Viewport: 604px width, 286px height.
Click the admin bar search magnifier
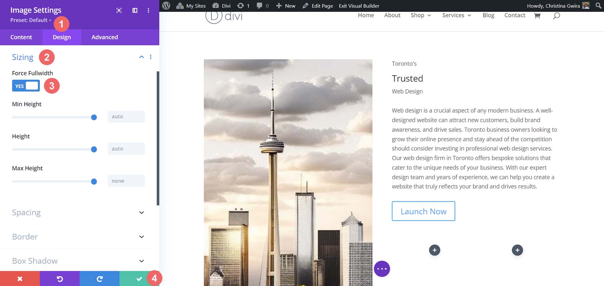598,6
